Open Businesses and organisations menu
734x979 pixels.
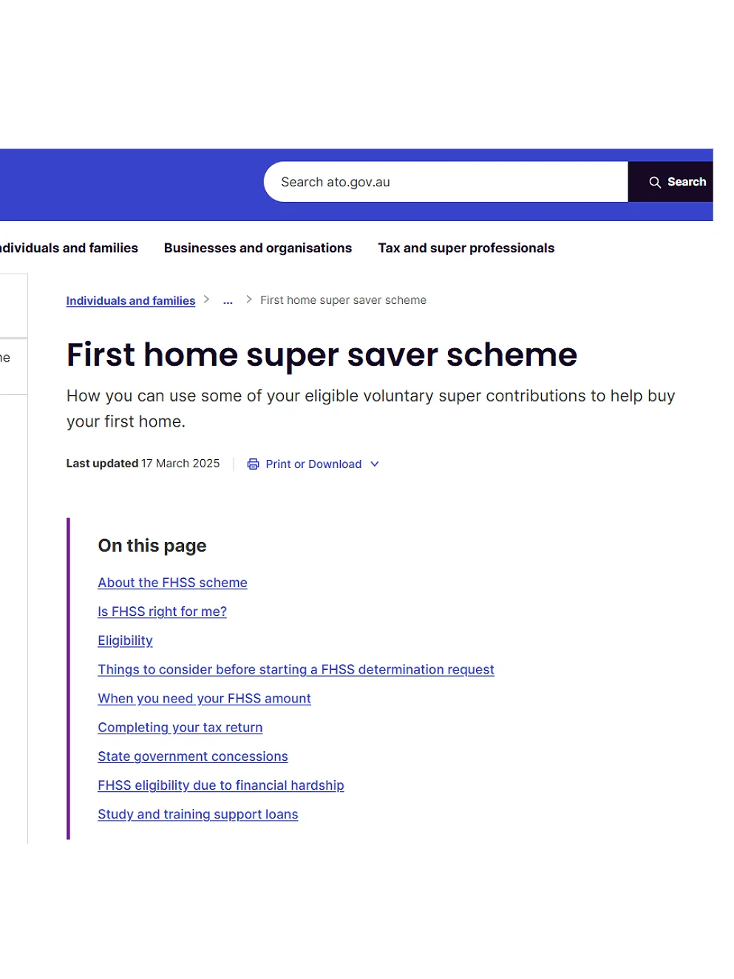pyautogui.click(x=258, y=248)
